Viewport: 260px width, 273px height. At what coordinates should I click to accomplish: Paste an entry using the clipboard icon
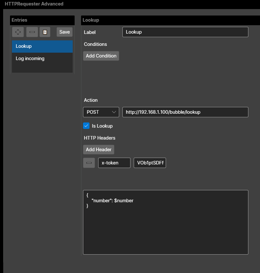[45, 32]
